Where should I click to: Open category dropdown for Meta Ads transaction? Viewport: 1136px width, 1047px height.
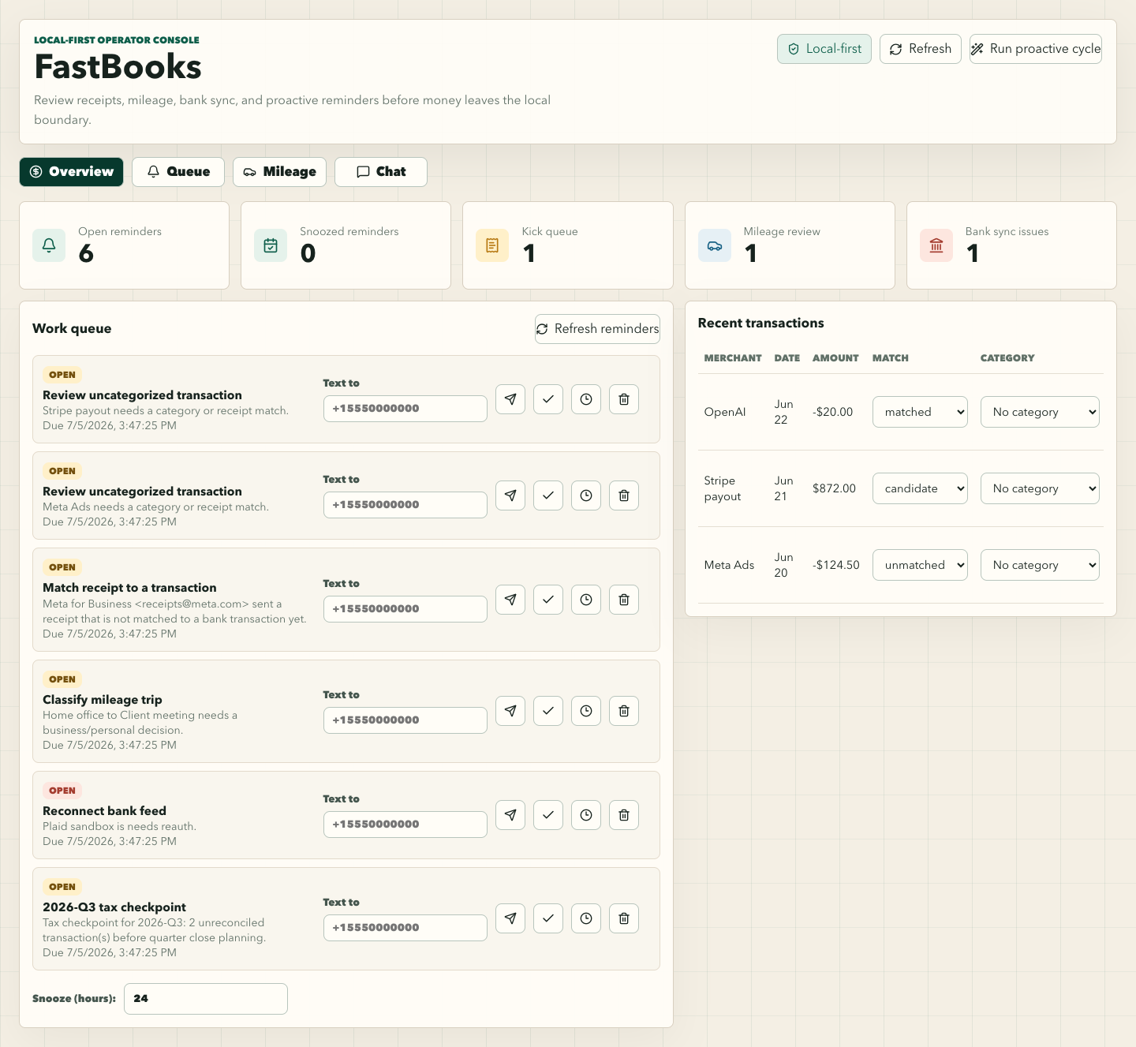click(x=1040, y=565)
